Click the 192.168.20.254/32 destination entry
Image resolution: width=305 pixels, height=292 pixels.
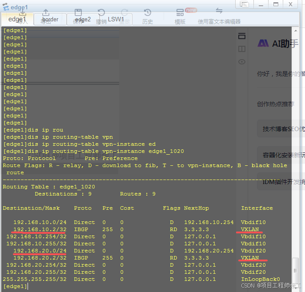click(x=36, y=265)
